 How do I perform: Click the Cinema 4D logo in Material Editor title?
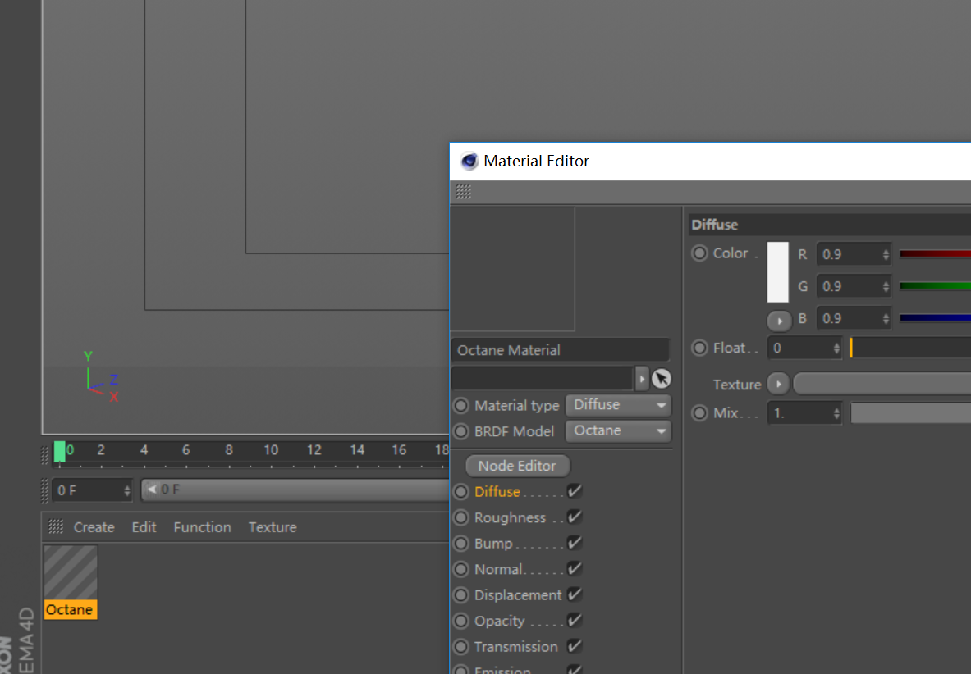(x=469, y=161)
